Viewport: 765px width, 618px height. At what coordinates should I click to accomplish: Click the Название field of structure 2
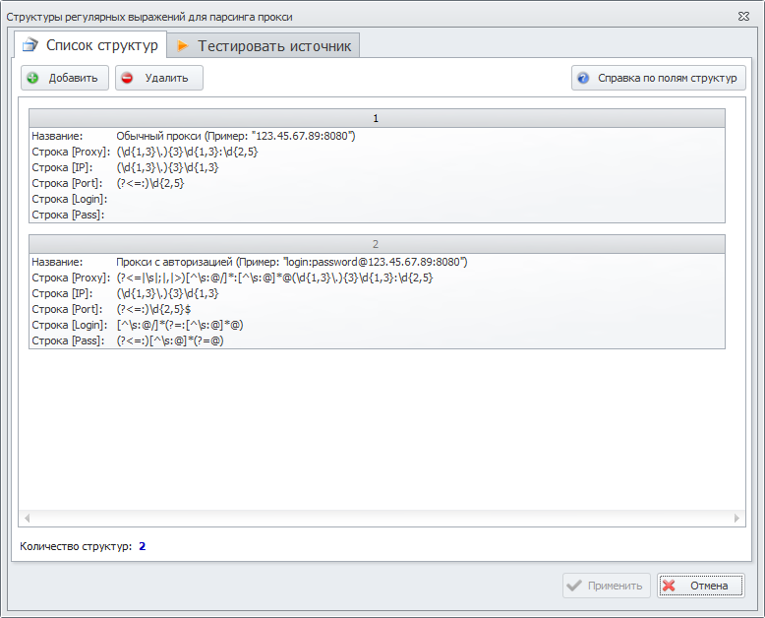coord(291,262)
